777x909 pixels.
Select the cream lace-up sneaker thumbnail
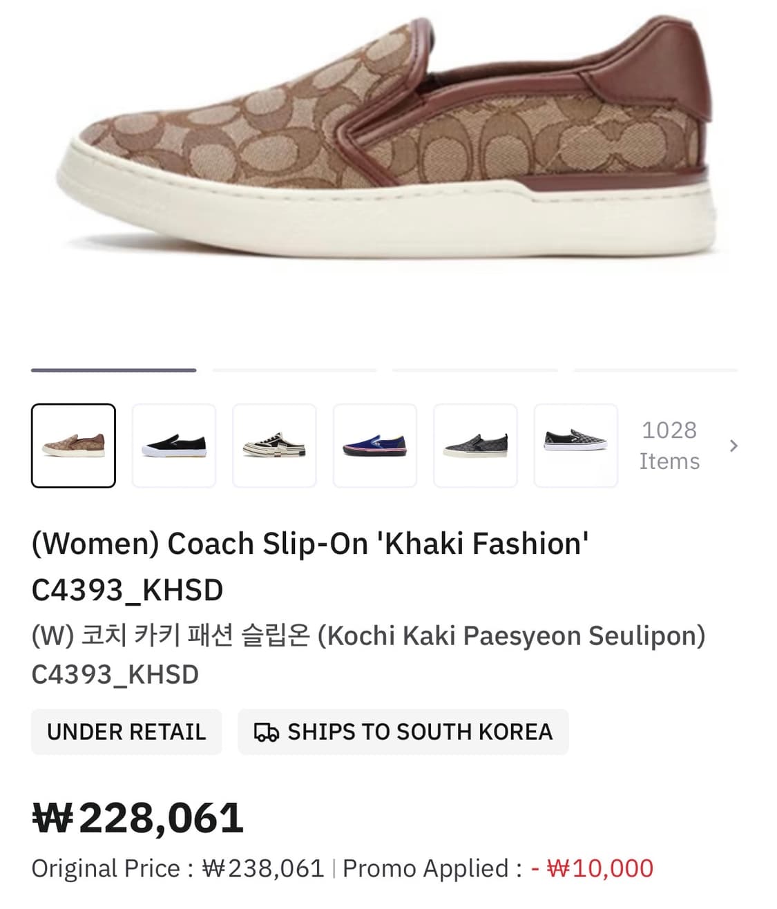tap(274, 446)
